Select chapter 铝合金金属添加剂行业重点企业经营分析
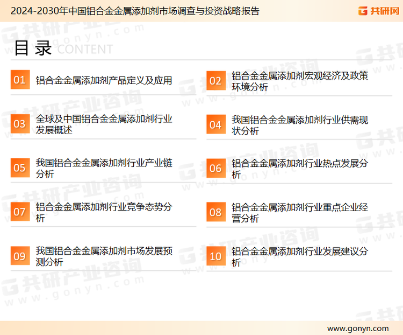Viewport: 403px width, 335px height. point(300,213)
